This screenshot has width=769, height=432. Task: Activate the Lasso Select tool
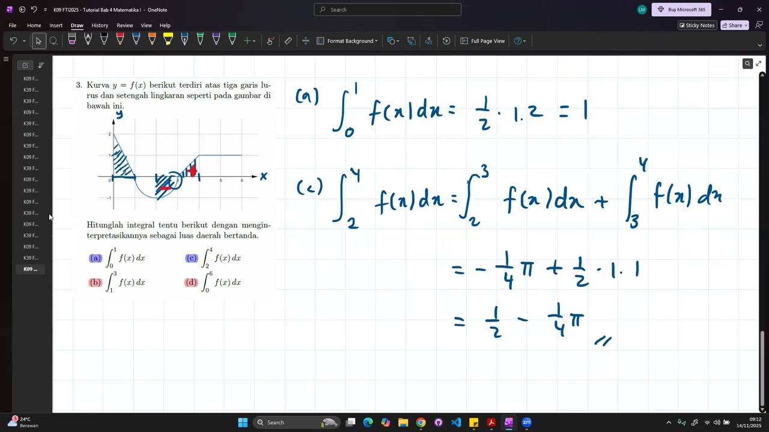point(53,41)
